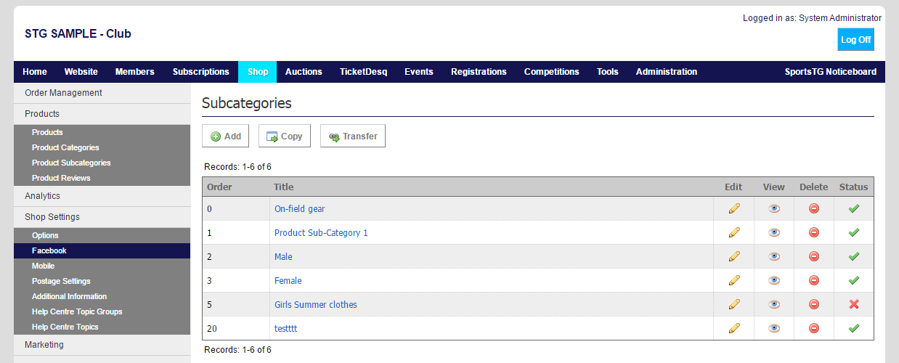Delete the On-field gear subcategory

[x=814, y=208]
